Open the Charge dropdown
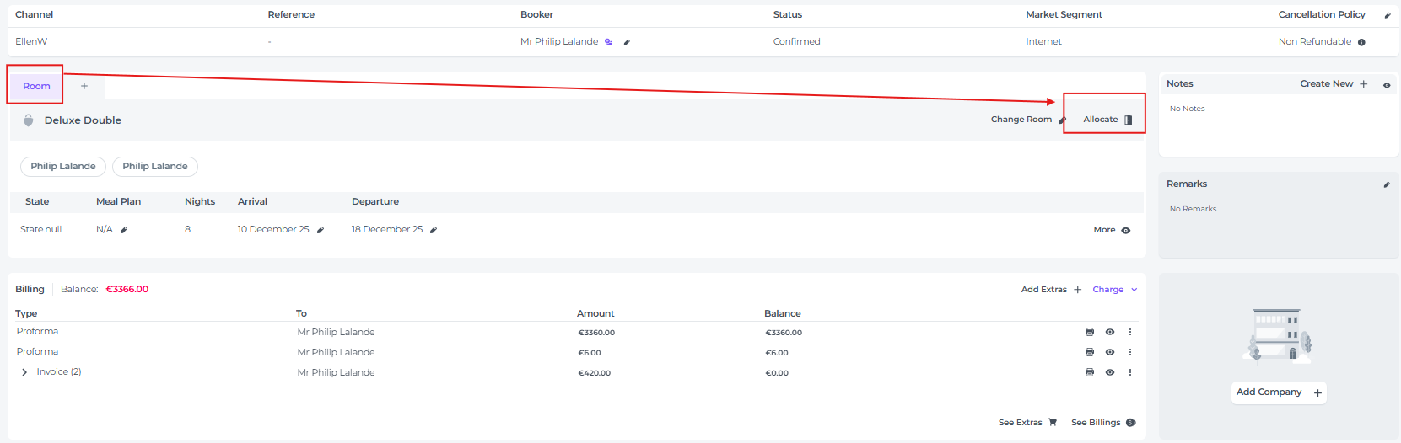The width and height of the screenshot is (1401, 443). pyautogui.click(x=1114, y=290)
